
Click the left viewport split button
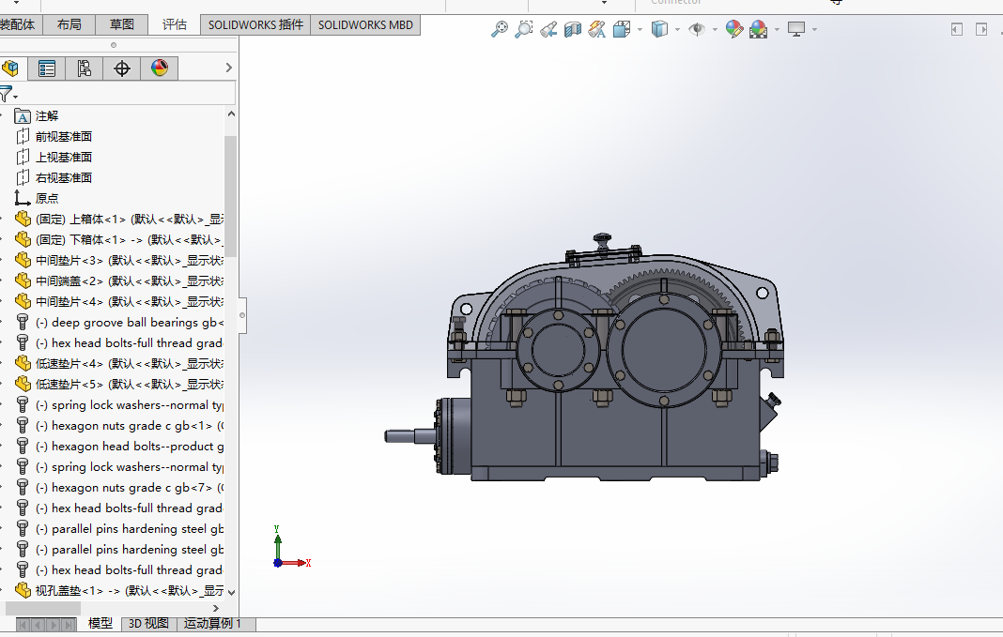tap(957, 29)
